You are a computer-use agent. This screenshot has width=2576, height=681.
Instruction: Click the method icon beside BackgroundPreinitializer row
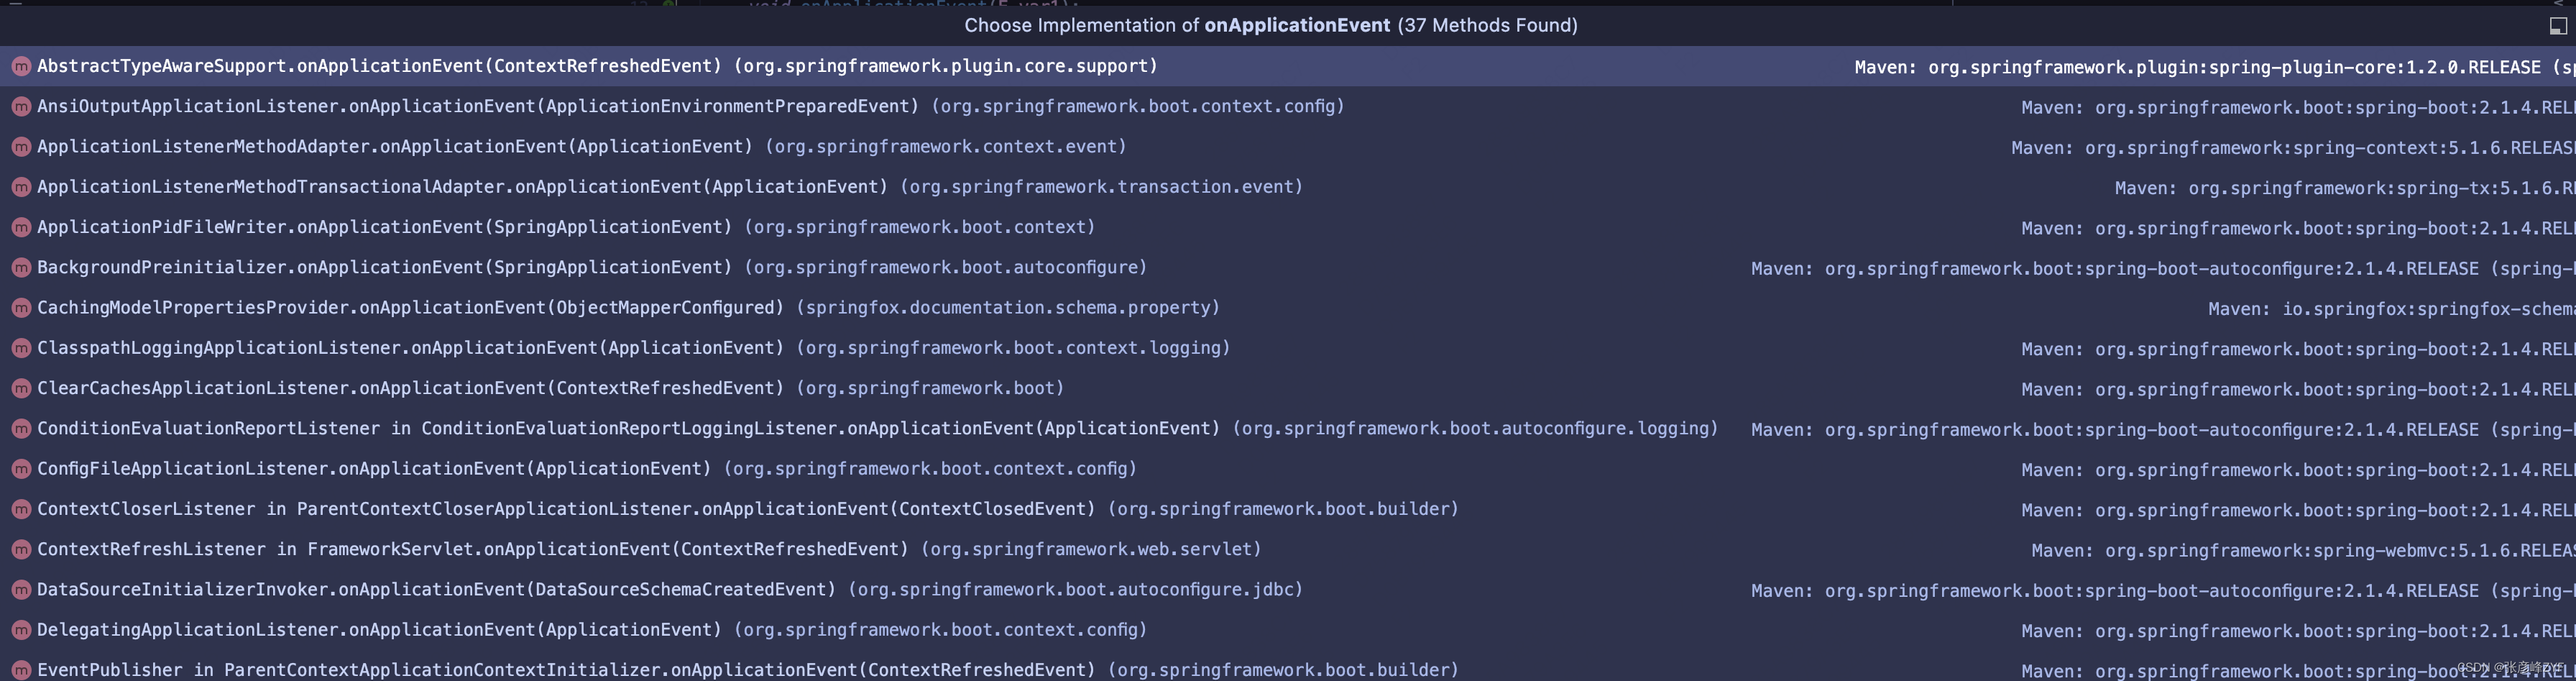click(x=21, y=268)
